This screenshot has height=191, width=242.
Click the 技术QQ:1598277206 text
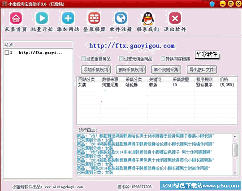(134, 187)
